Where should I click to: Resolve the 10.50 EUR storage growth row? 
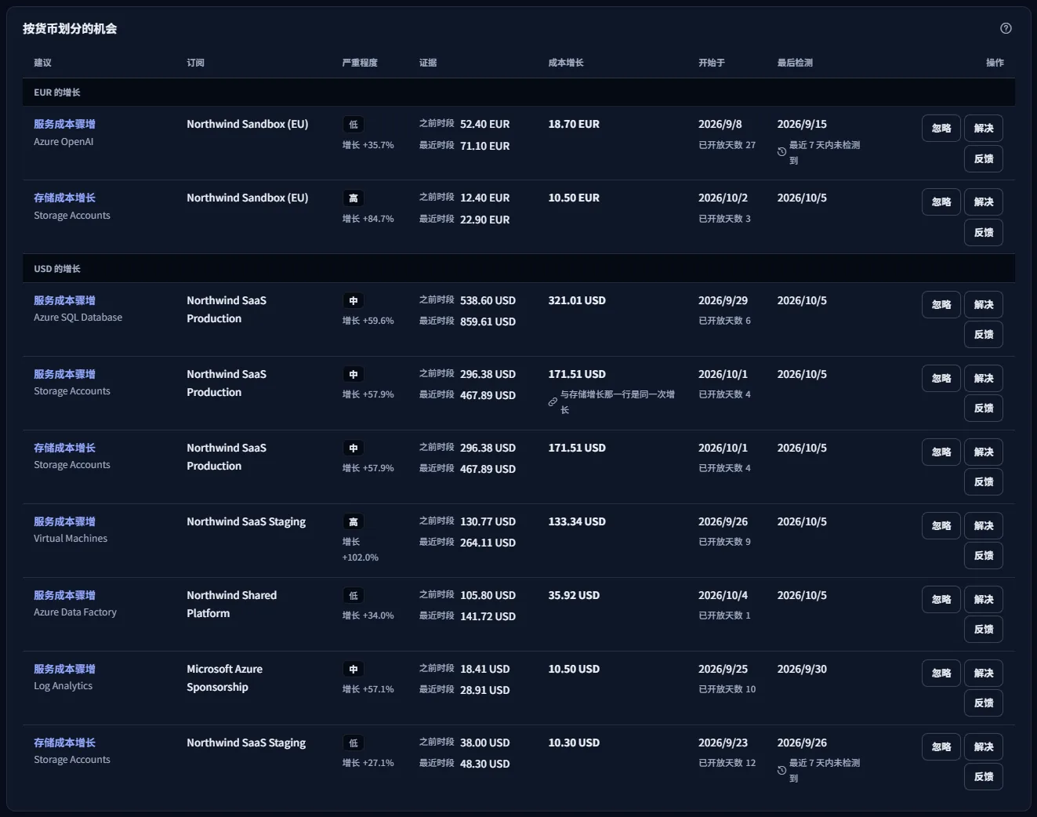[x=984, y=202]
